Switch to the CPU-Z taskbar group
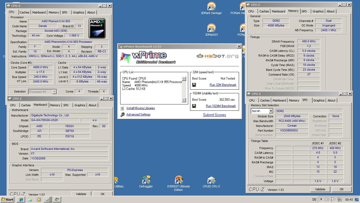The height and width of the screenshot is (203, 360). (47, 200)
